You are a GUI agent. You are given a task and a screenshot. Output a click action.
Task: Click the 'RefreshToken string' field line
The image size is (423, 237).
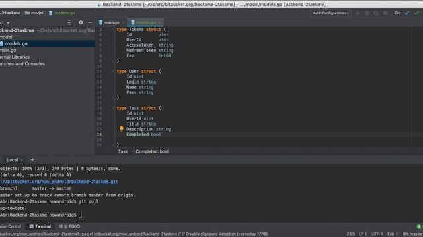pos(150,51)
